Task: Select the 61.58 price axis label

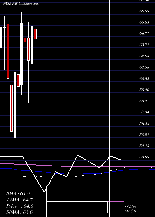Action: pos(144,67)
